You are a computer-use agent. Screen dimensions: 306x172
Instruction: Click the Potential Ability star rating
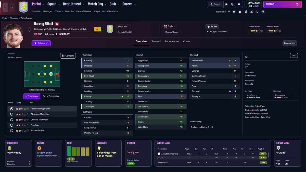[x=275, y=31]
